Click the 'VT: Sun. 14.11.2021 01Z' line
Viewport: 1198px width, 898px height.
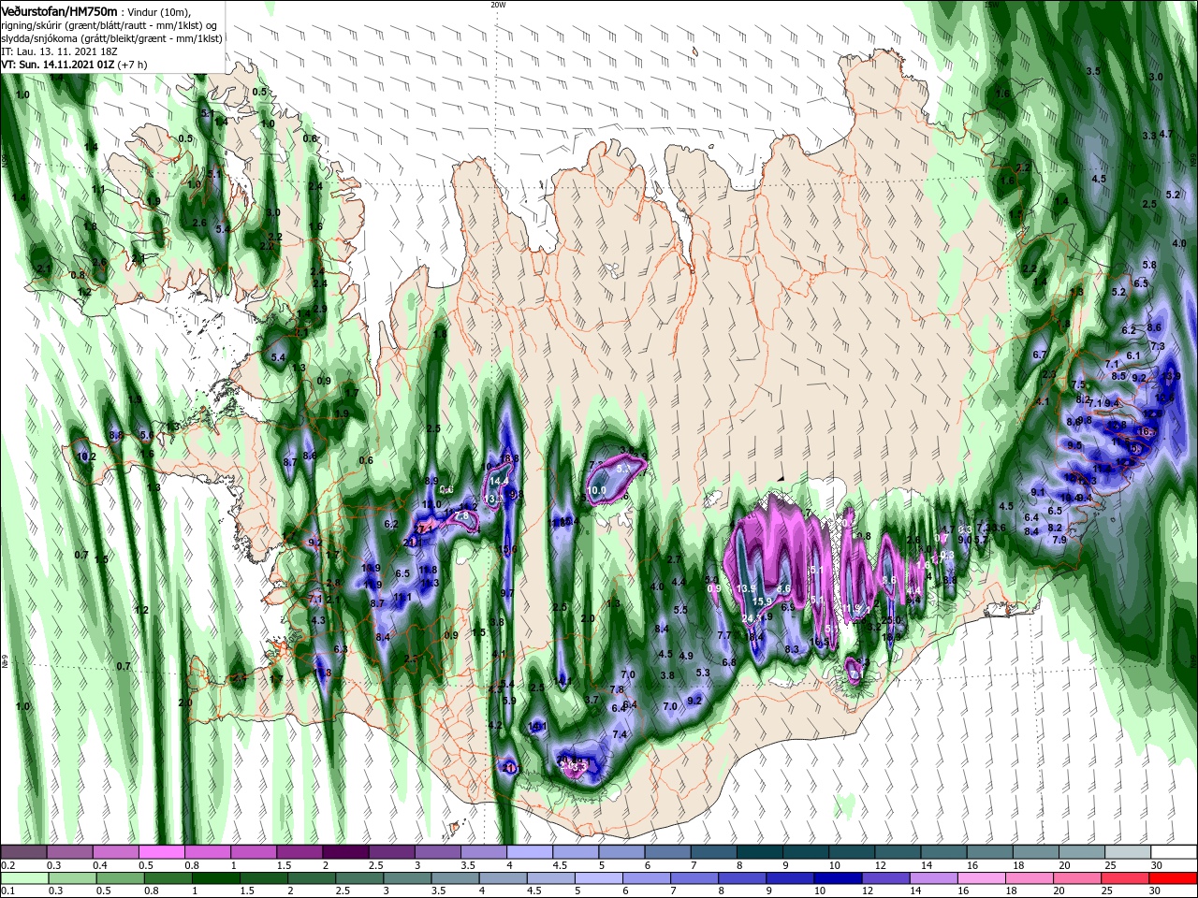click(57, 65)
